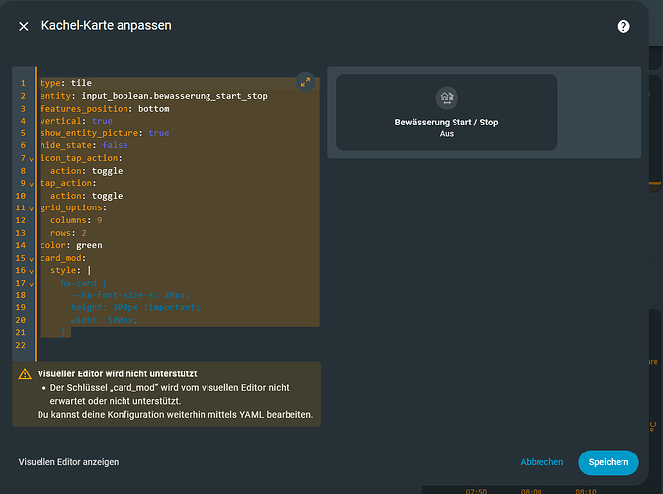Click the Bewässerung tile entity icon

coord(446,98)
